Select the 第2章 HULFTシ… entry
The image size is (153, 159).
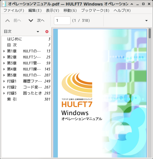26,57
